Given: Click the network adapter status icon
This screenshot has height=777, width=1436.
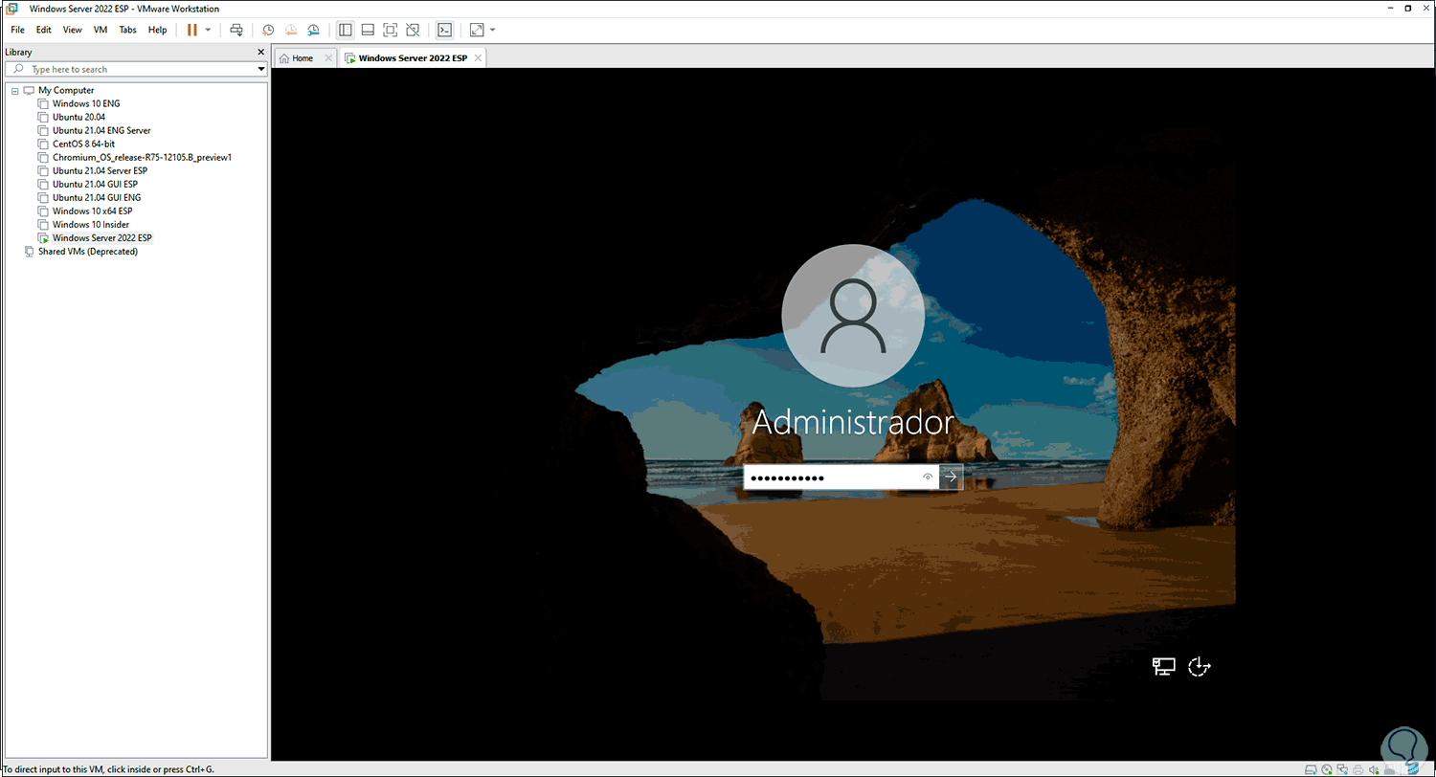Looking at the screenshot, I should tap(1342, 769).
